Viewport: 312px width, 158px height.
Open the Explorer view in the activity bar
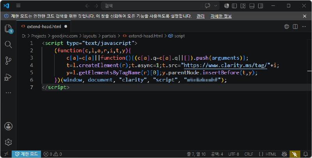8,28
